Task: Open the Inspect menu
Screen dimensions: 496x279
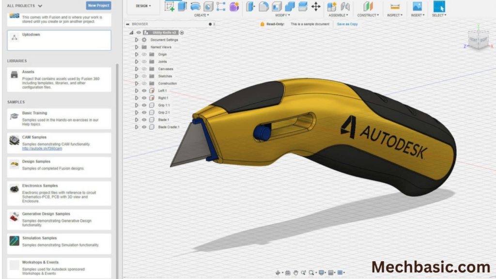Action: [395, 15]
